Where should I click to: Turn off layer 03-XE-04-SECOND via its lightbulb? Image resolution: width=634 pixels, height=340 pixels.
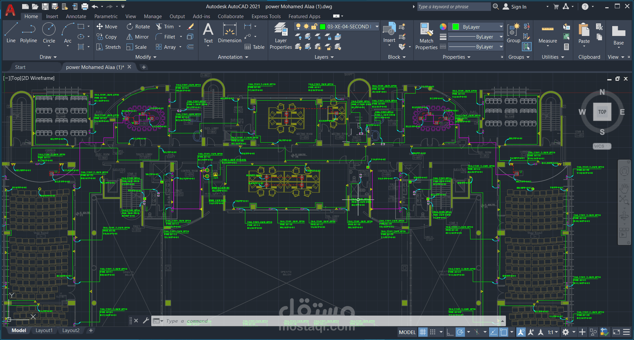tap(299, 26)
